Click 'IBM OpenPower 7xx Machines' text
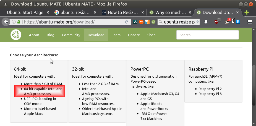Viewport: 256px width, 126px height. pyautogui.click(x=154, y=116)
